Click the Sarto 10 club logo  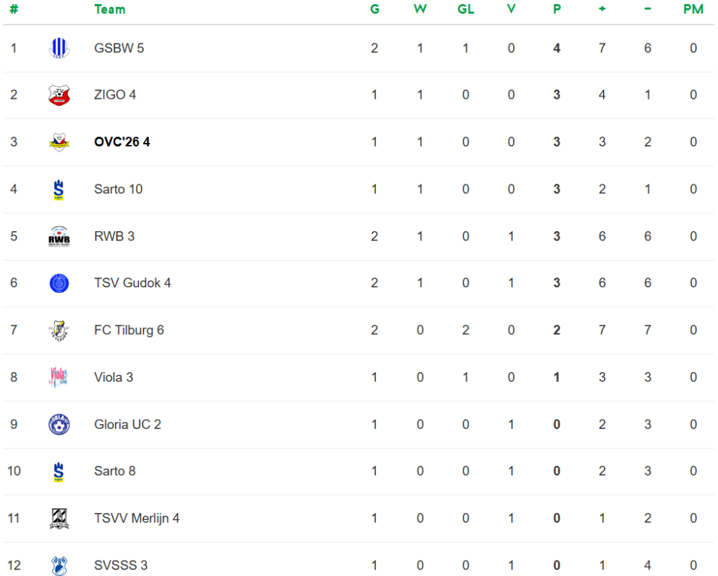59,189
